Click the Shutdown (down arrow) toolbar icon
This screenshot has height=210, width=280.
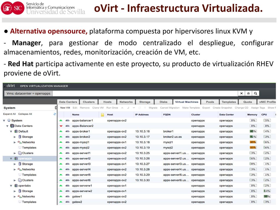[x=134, y=108]
